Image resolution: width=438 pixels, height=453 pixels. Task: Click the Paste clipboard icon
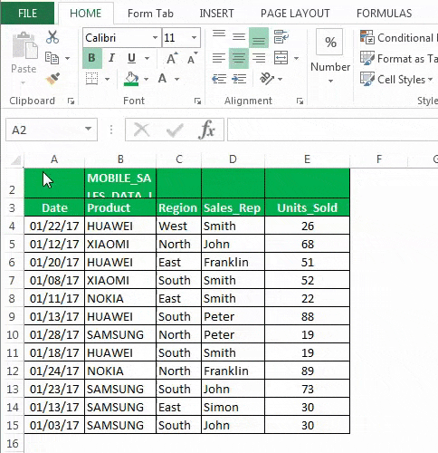point(24,45)
